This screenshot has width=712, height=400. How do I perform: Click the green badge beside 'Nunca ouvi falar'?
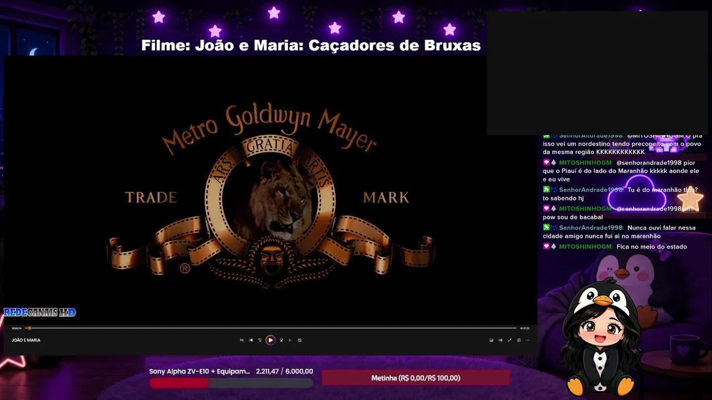click(546, 228)
